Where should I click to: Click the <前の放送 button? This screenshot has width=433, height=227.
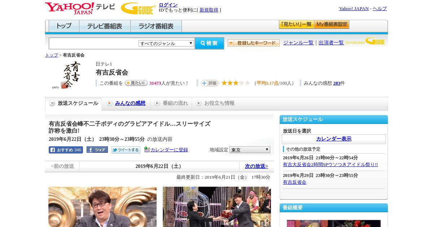coord(62,166)
